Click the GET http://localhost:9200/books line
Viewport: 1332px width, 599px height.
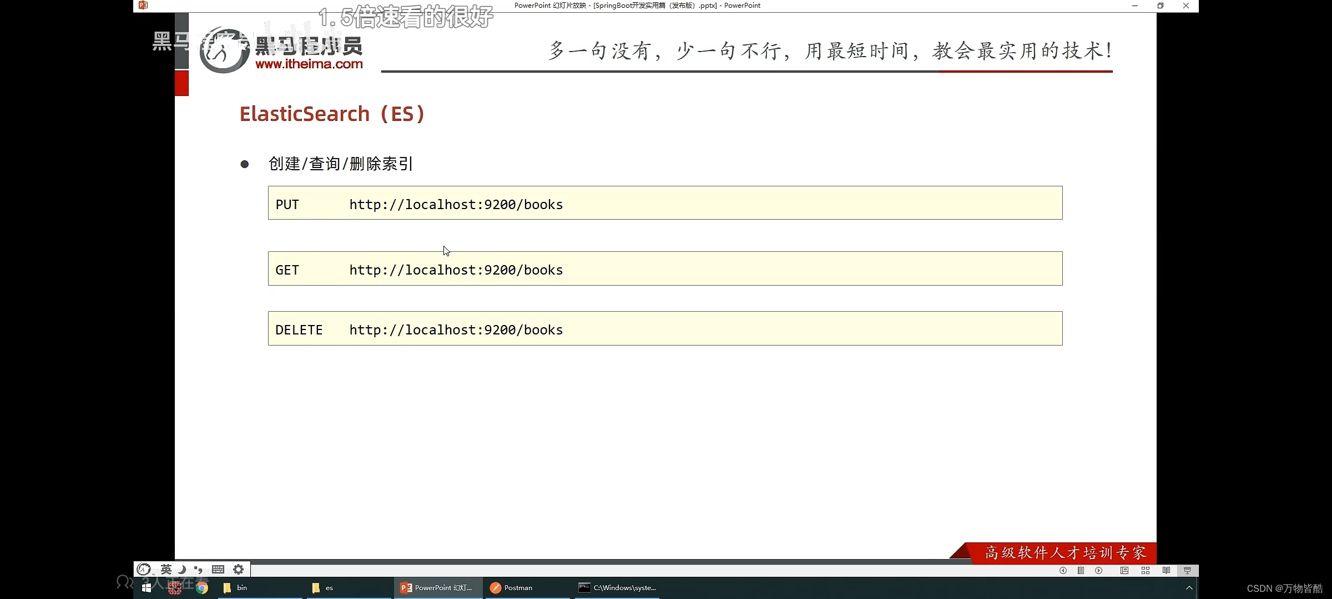point(665,268)
